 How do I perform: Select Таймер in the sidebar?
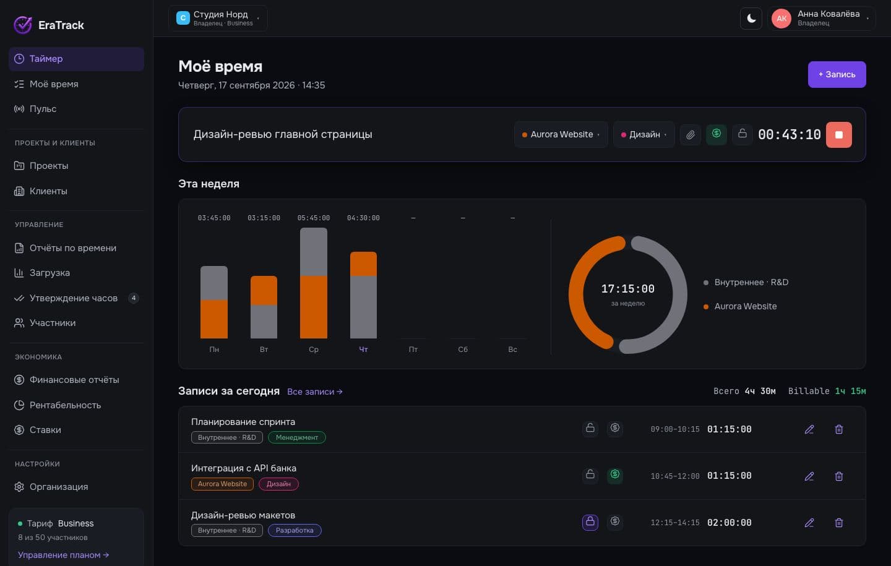click(77, 59)
